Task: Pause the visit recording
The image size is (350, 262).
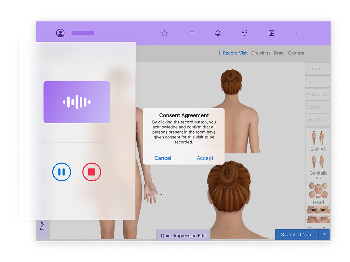Action: click(x=61, y=172)
